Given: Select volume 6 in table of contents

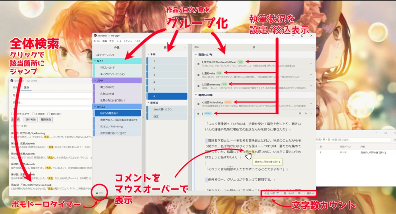Looking at the screenshot, I should 167,96.
